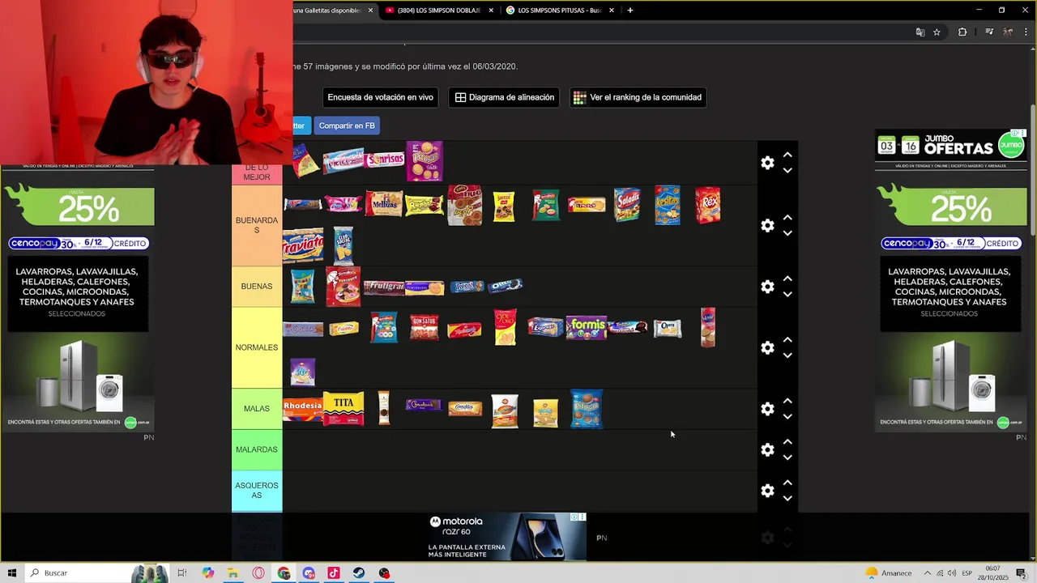Open Copilot from taskbar

tap(208, 572)
